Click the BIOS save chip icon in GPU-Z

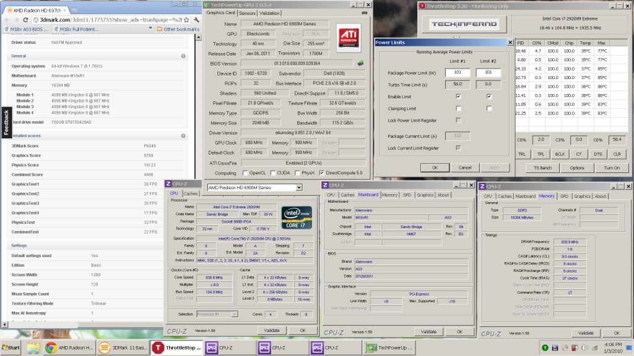pyautogui.click(x=360, y=63)
